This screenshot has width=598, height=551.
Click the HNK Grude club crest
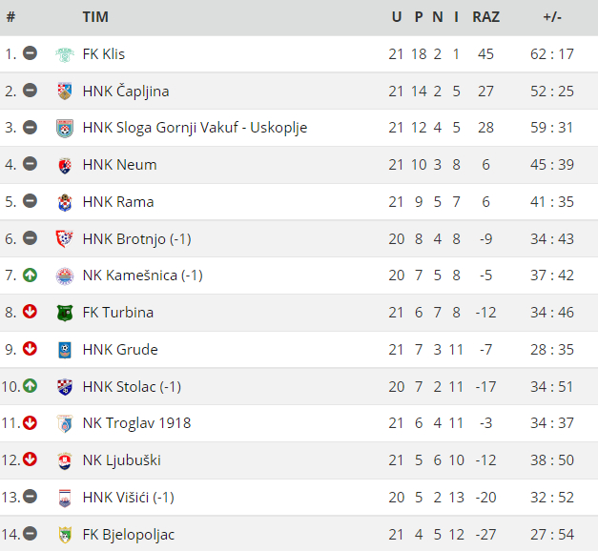point(65,350)
